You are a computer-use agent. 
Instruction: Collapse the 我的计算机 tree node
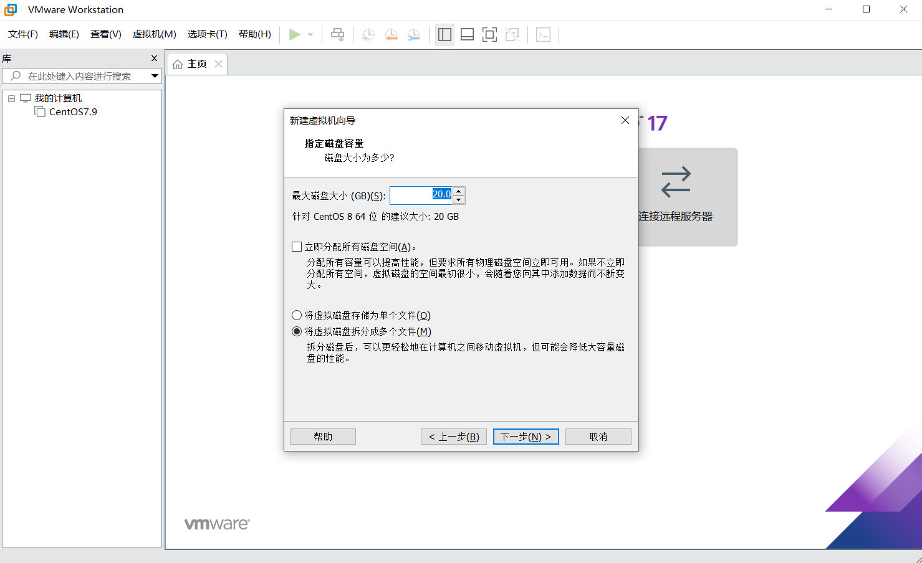click(11, 98)
